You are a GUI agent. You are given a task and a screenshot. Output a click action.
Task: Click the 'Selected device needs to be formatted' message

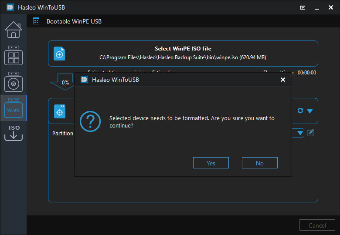point(192,122)
